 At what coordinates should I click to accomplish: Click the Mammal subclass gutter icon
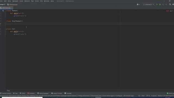point(3,11)
